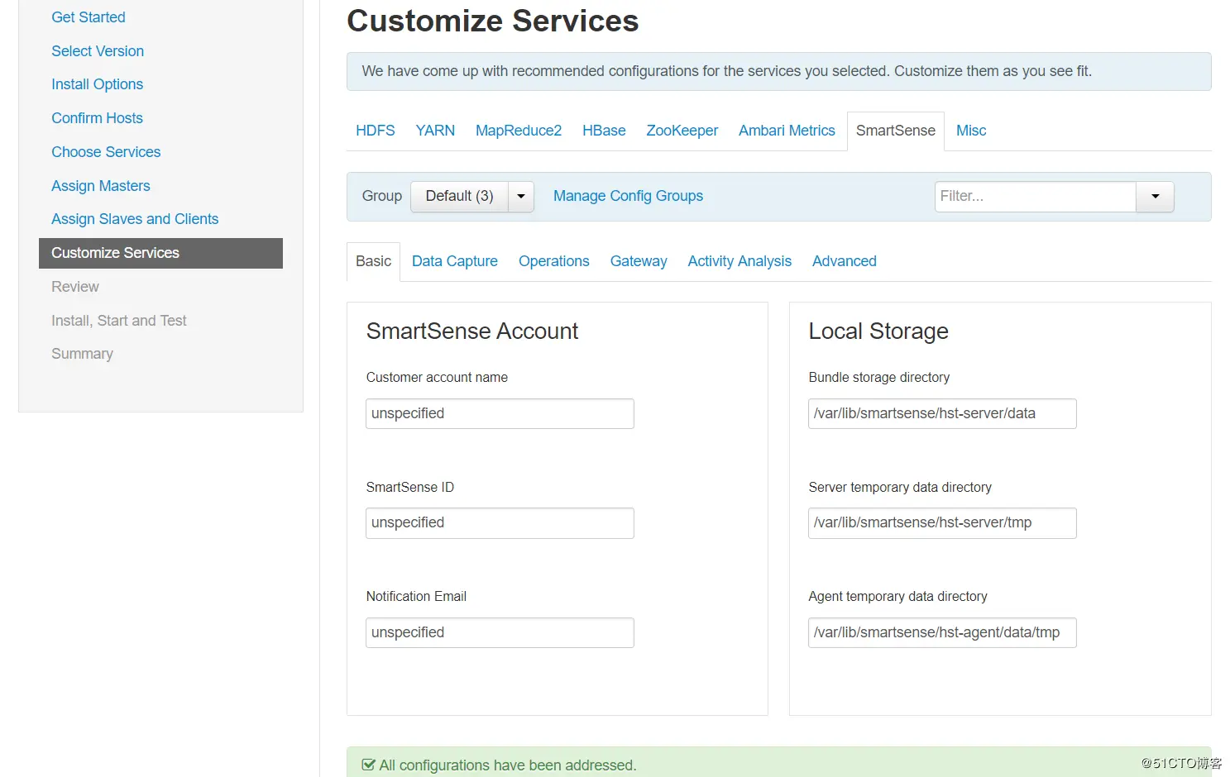Open the Choose Services step
This screenshot has height=777, width=1230.
coord(106,152)
